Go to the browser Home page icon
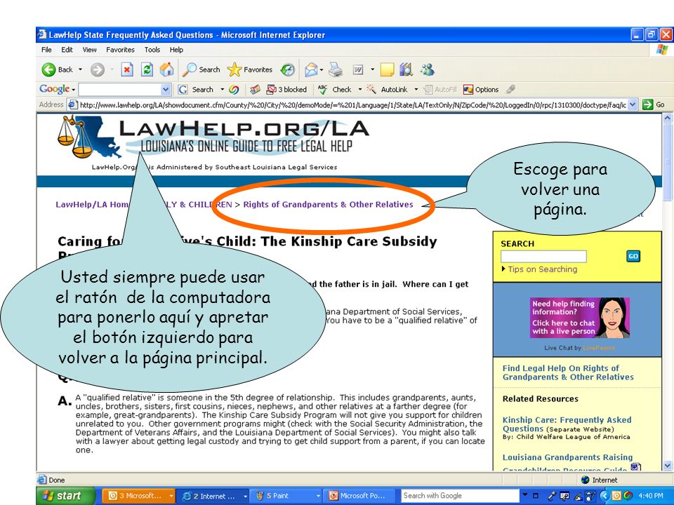Viewport: 674px width, 505px height. [x=167, y=69]
